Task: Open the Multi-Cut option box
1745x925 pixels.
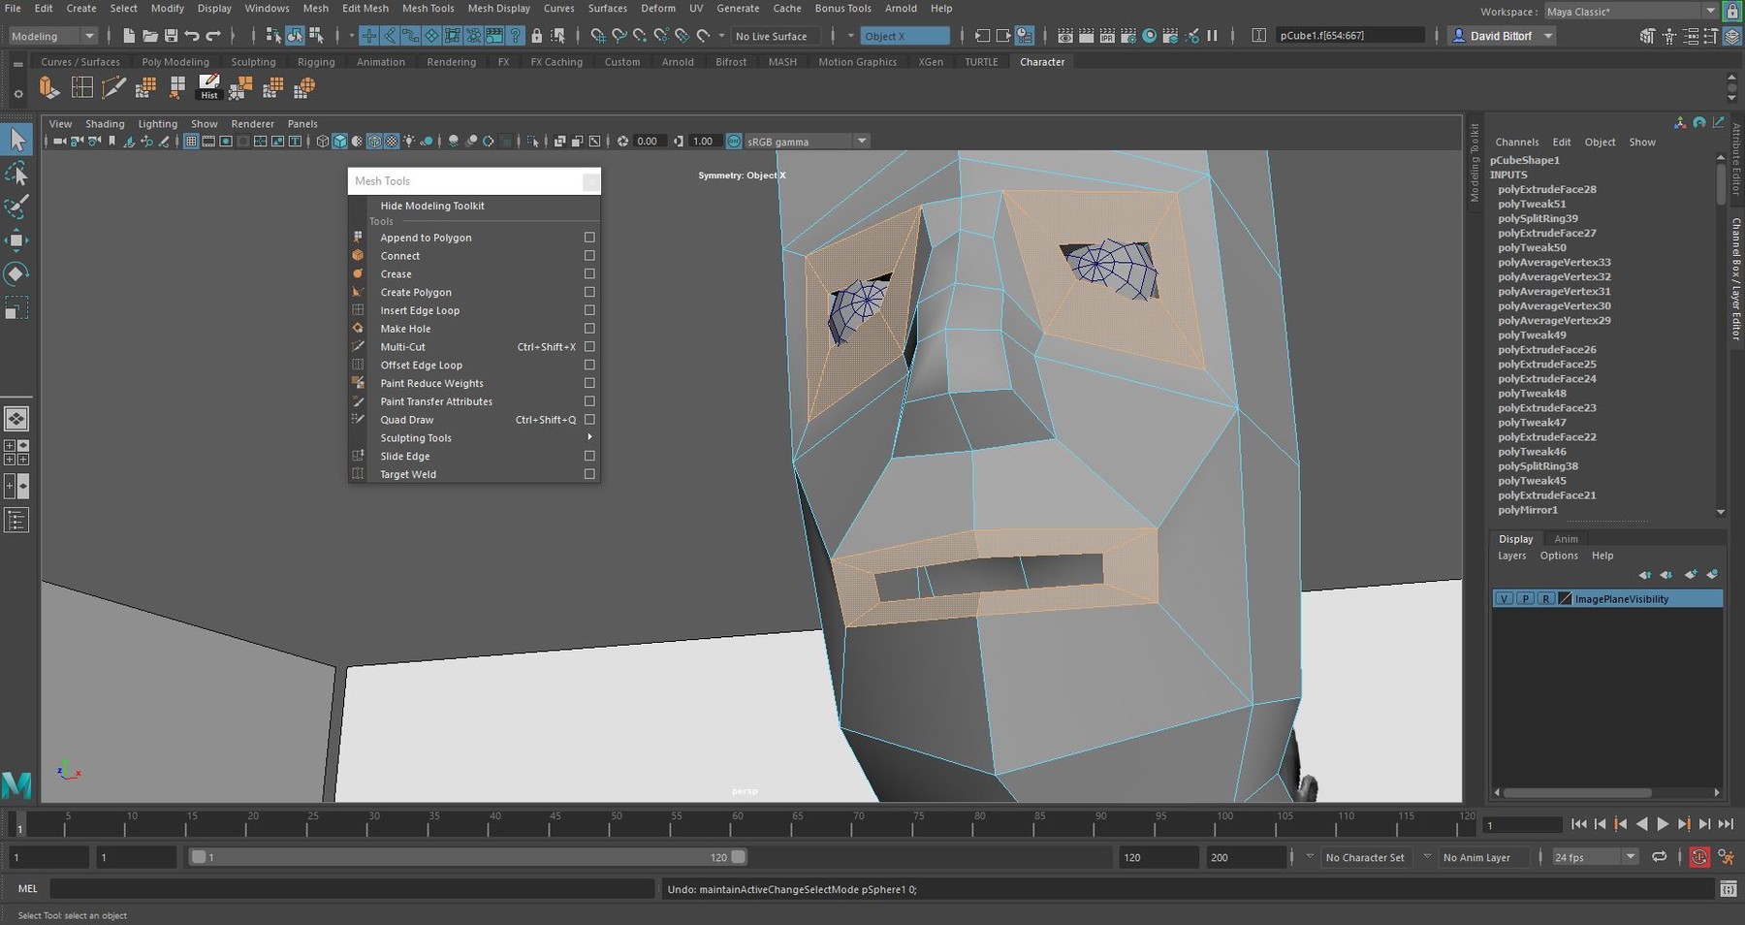Action: tap(589, 346)
